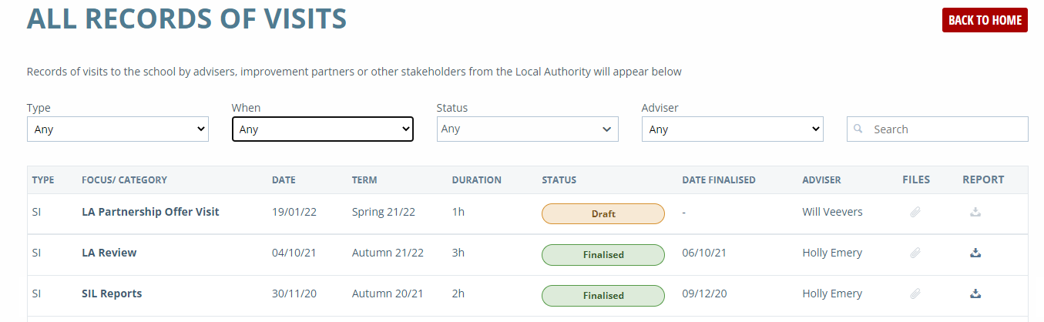Viewport: 1044px width, 322px height.
Task: Click the Back to Home button
Action: (984, 21)
